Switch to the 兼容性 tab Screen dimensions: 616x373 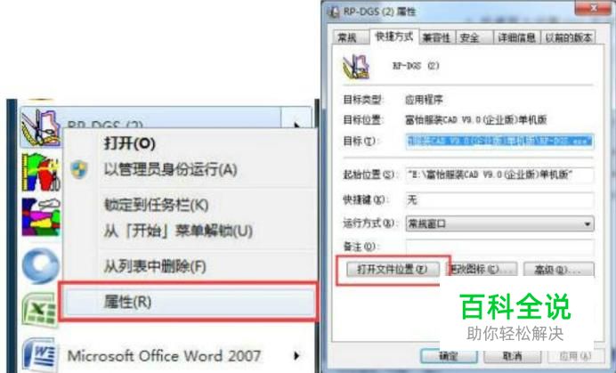(436, 37)
